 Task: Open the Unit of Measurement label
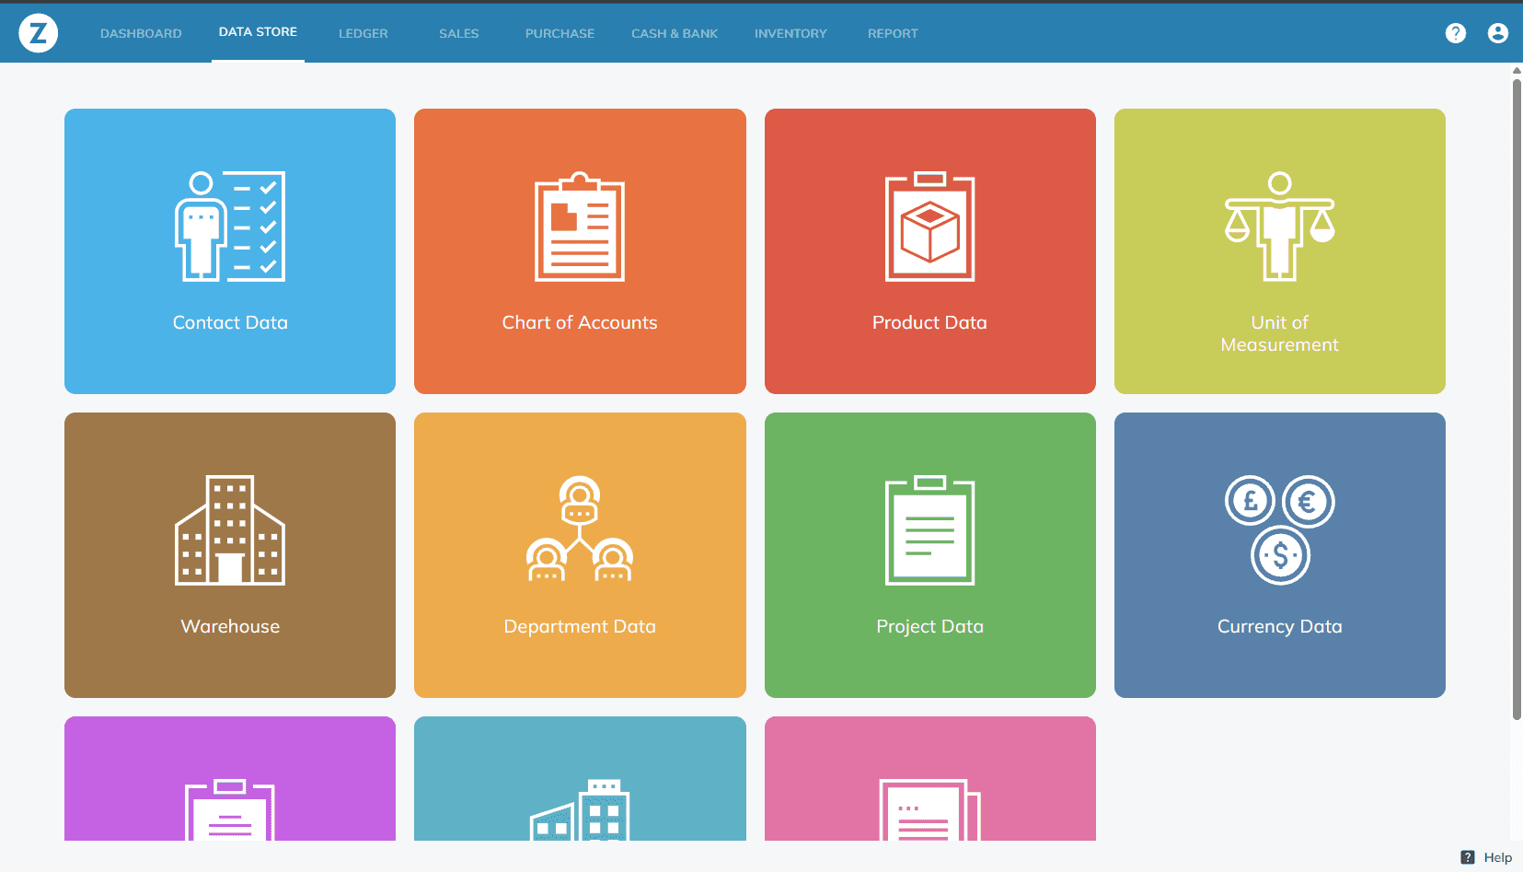tap(1279, 333)
